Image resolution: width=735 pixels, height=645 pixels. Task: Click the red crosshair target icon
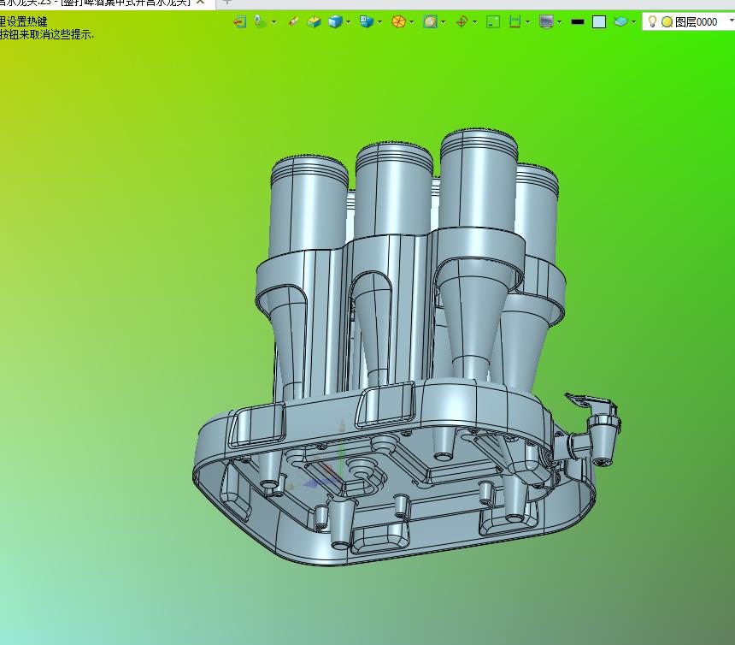tap(462, 21)
